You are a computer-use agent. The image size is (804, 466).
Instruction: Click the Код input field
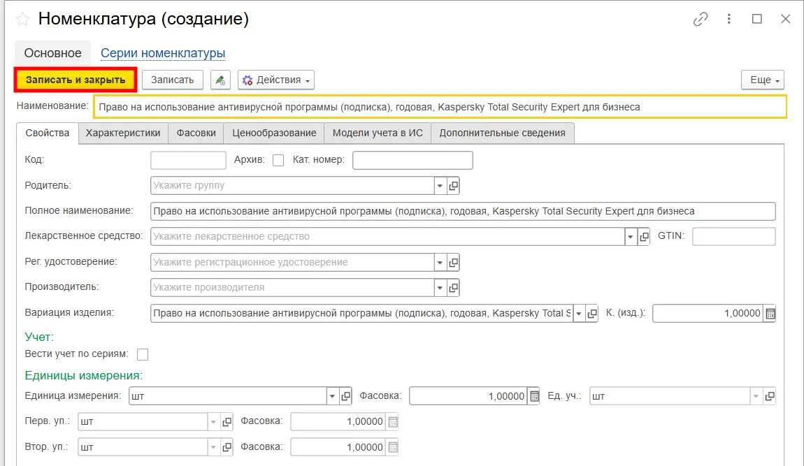click(x=188, y=161)
